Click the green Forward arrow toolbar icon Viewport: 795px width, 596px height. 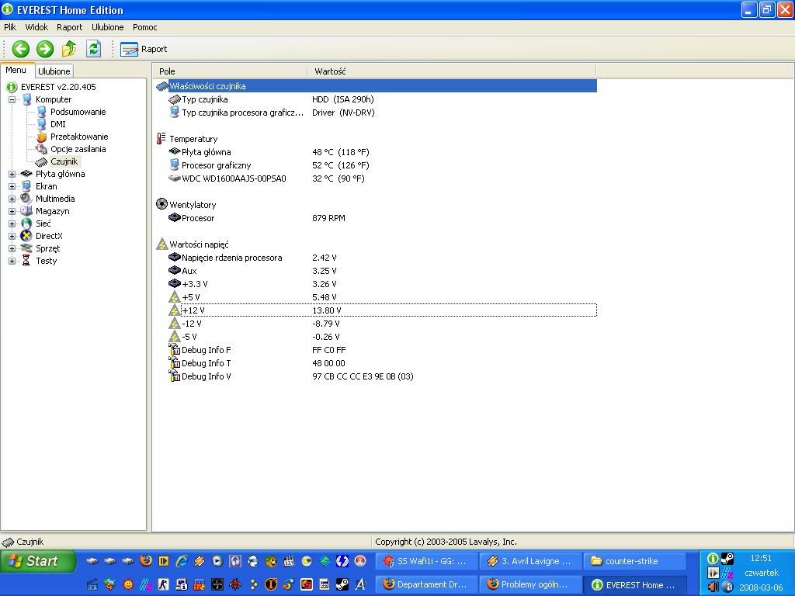[45, 49]
